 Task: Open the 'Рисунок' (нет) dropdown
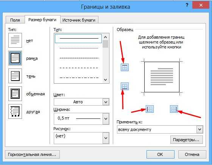pyautogui.click(x=106, y=138)
